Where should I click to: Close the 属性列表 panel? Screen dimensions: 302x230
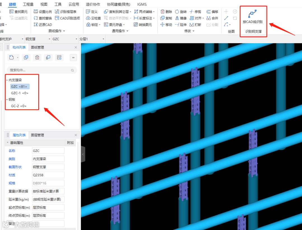(x=76, y=135)
